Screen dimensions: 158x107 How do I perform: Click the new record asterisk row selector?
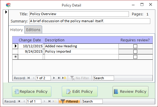coord(15,57)
